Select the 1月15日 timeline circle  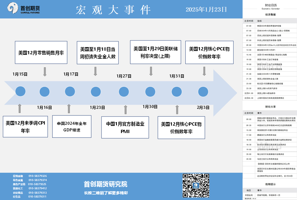[20, 91]
